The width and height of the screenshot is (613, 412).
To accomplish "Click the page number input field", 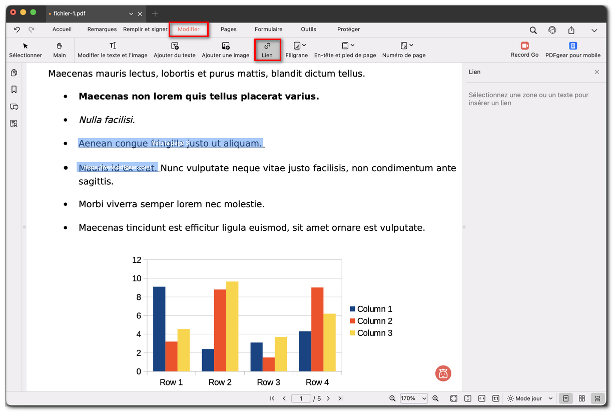I will pyautogui.click(x=301, y=398).
